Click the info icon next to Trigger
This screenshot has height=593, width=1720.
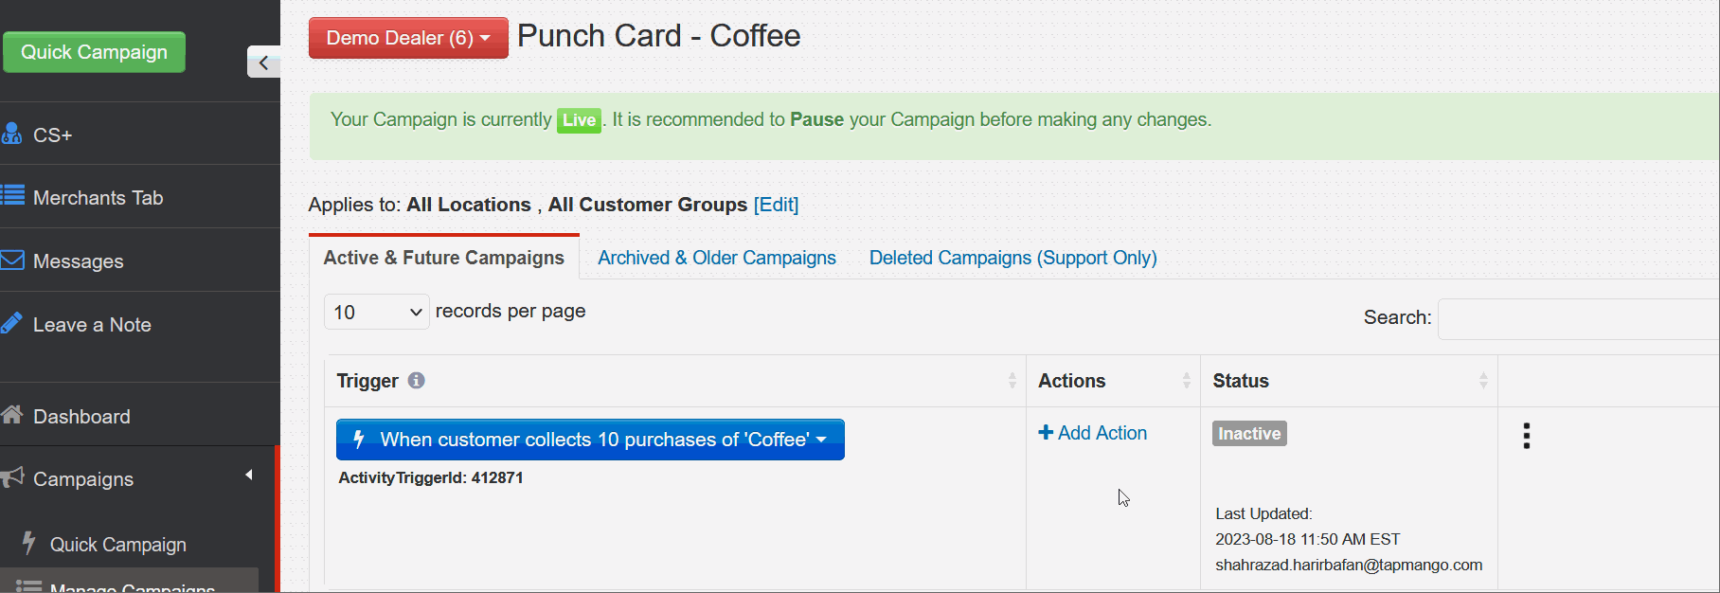click(417, 381)
